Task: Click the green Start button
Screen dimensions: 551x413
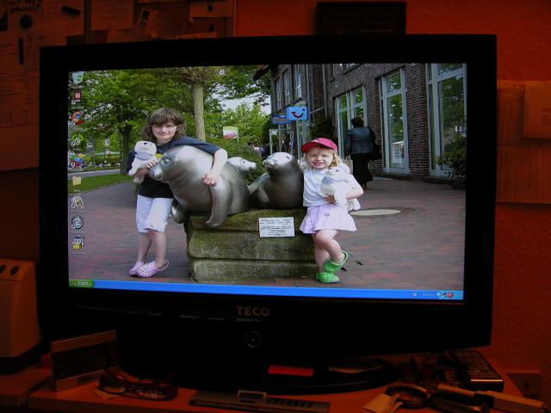Action: click(82, 283)
